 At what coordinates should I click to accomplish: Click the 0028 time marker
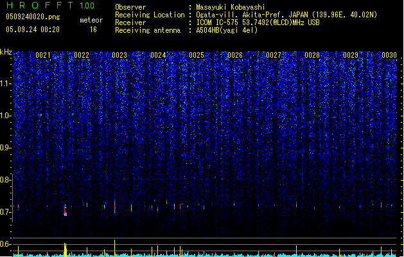pyautogui.click(x=312, y=55)
